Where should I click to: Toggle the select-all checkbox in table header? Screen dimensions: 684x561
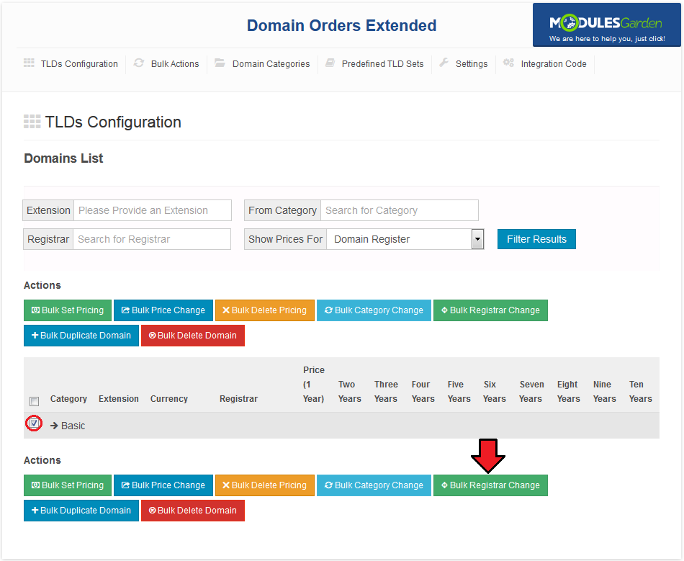pyautogui.click(x=34, y=401)
